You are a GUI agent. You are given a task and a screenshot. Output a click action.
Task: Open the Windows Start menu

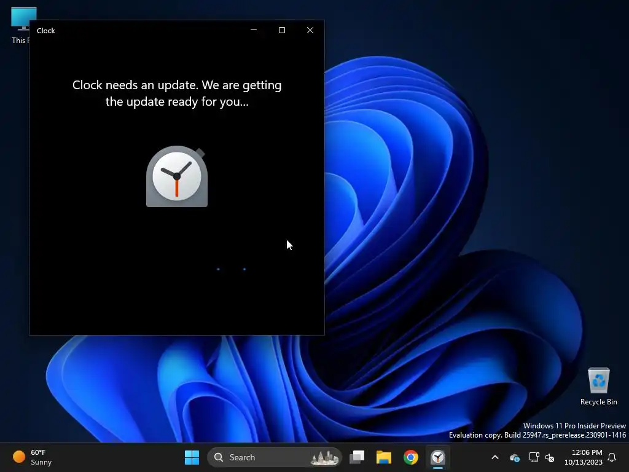[192, 457]
